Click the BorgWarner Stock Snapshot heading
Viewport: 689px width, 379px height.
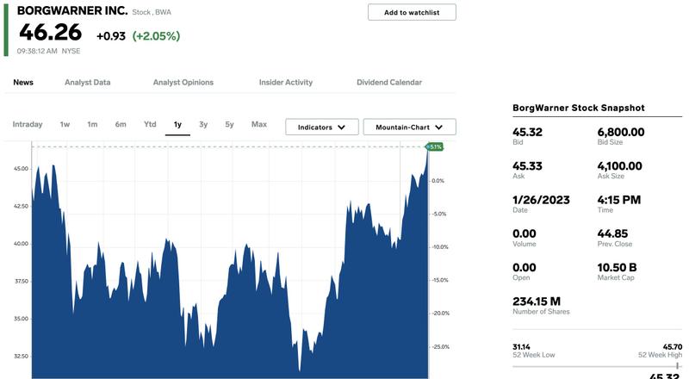pyautogui.click(x=579, y=108)
